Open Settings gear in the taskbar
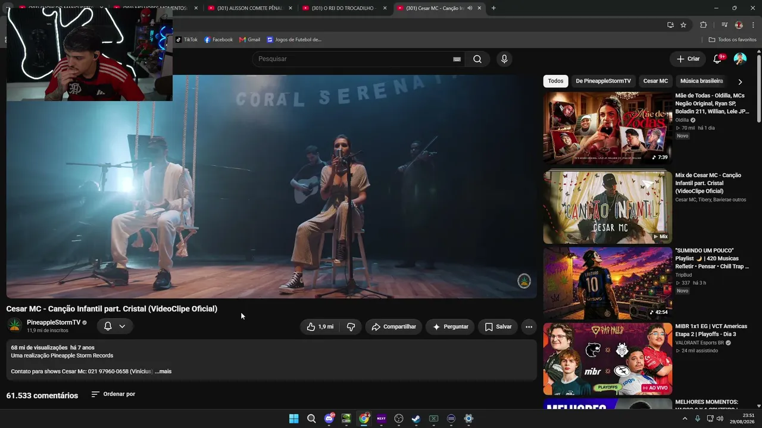This screenshot has height=428, width=762. pos(469,418)
